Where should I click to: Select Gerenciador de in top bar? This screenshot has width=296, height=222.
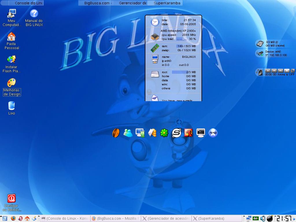click(130, 3)
